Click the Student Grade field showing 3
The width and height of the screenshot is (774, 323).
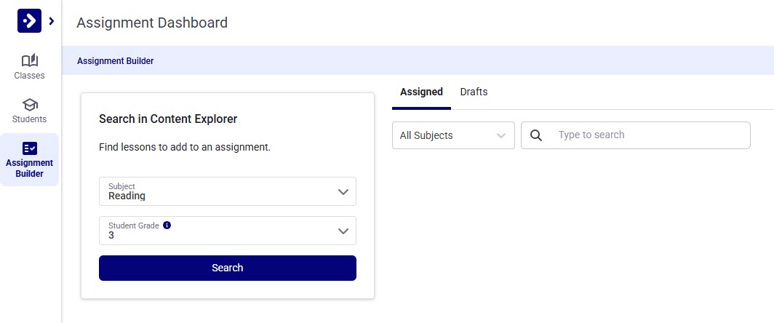tap(218, 231)
